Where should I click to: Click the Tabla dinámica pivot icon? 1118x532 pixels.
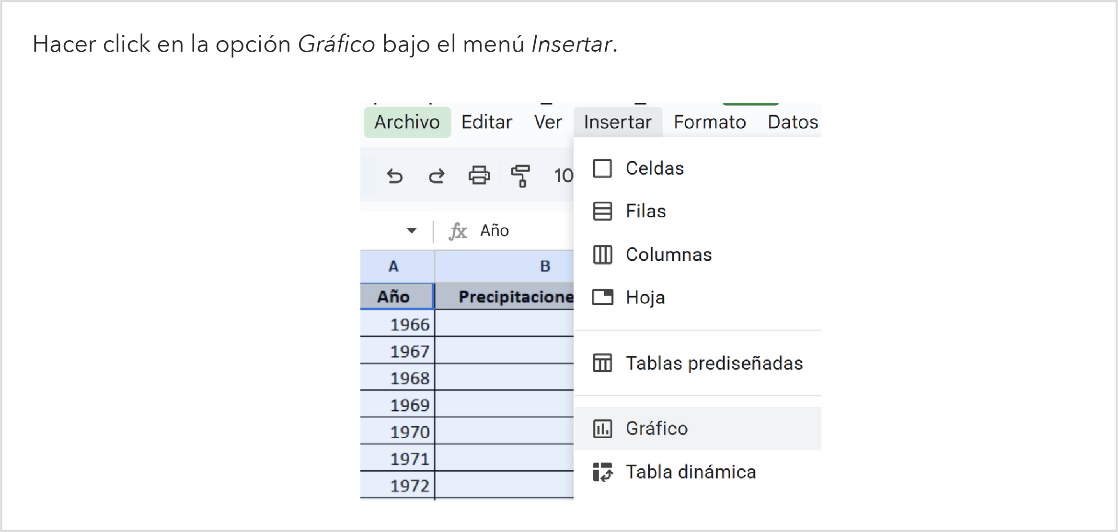pos(602,472)
